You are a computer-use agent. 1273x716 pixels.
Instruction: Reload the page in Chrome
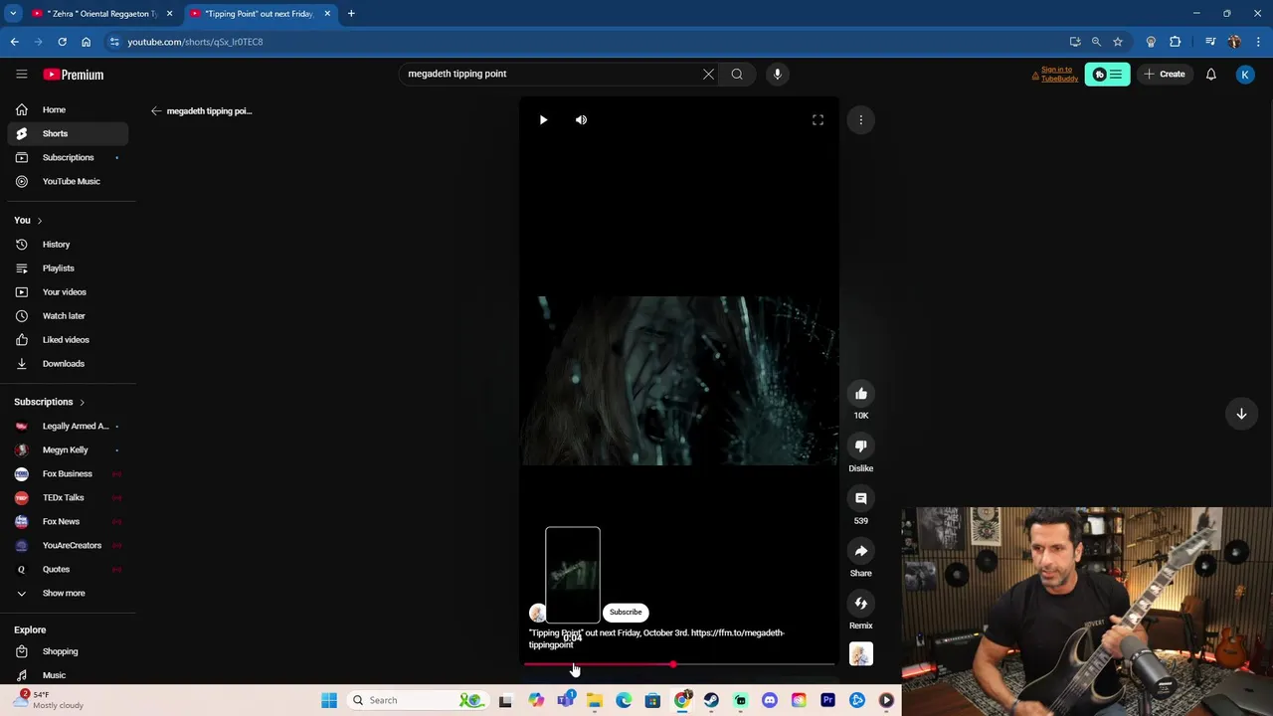click(x=62, y=42)
